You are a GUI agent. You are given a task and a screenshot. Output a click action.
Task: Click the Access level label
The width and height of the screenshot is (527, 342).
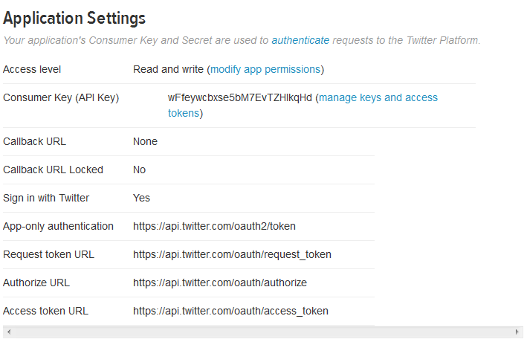[32, 69]
